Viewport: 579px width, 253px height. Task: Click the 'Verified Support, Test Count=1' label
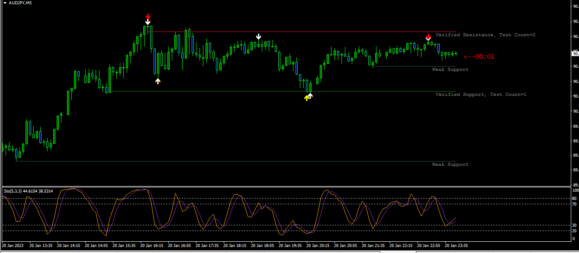(481, 94)
